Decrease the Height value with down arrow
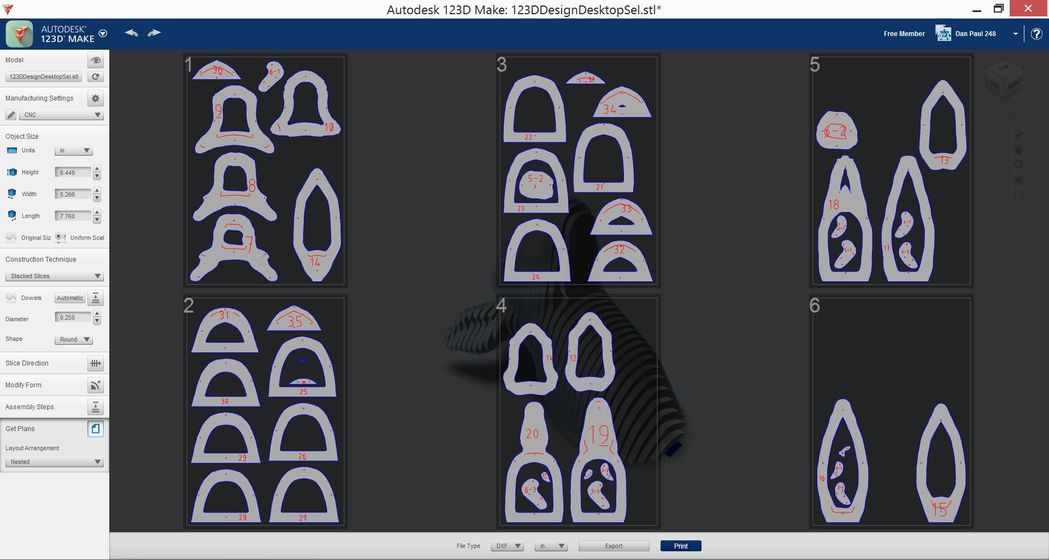The height and width of the screenshot is (560, 1049). click(97, 176)
